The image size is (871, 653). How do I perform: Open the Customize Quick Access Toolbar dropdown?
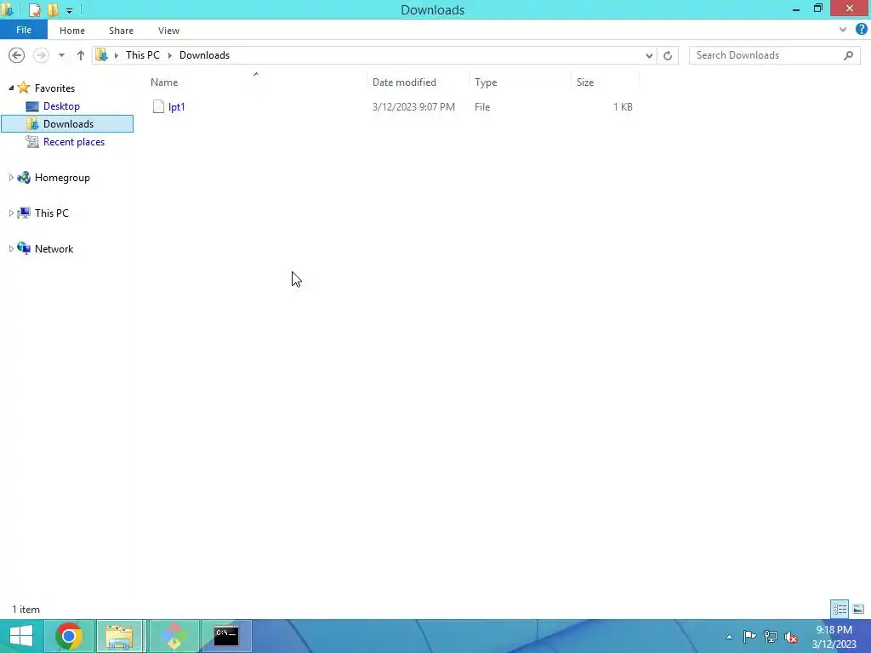[69, 10]
